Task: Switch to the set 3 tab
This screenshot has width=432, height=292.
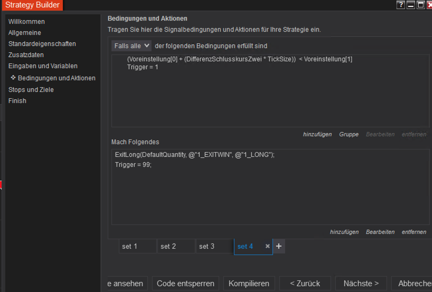Action: pos(214,247)
